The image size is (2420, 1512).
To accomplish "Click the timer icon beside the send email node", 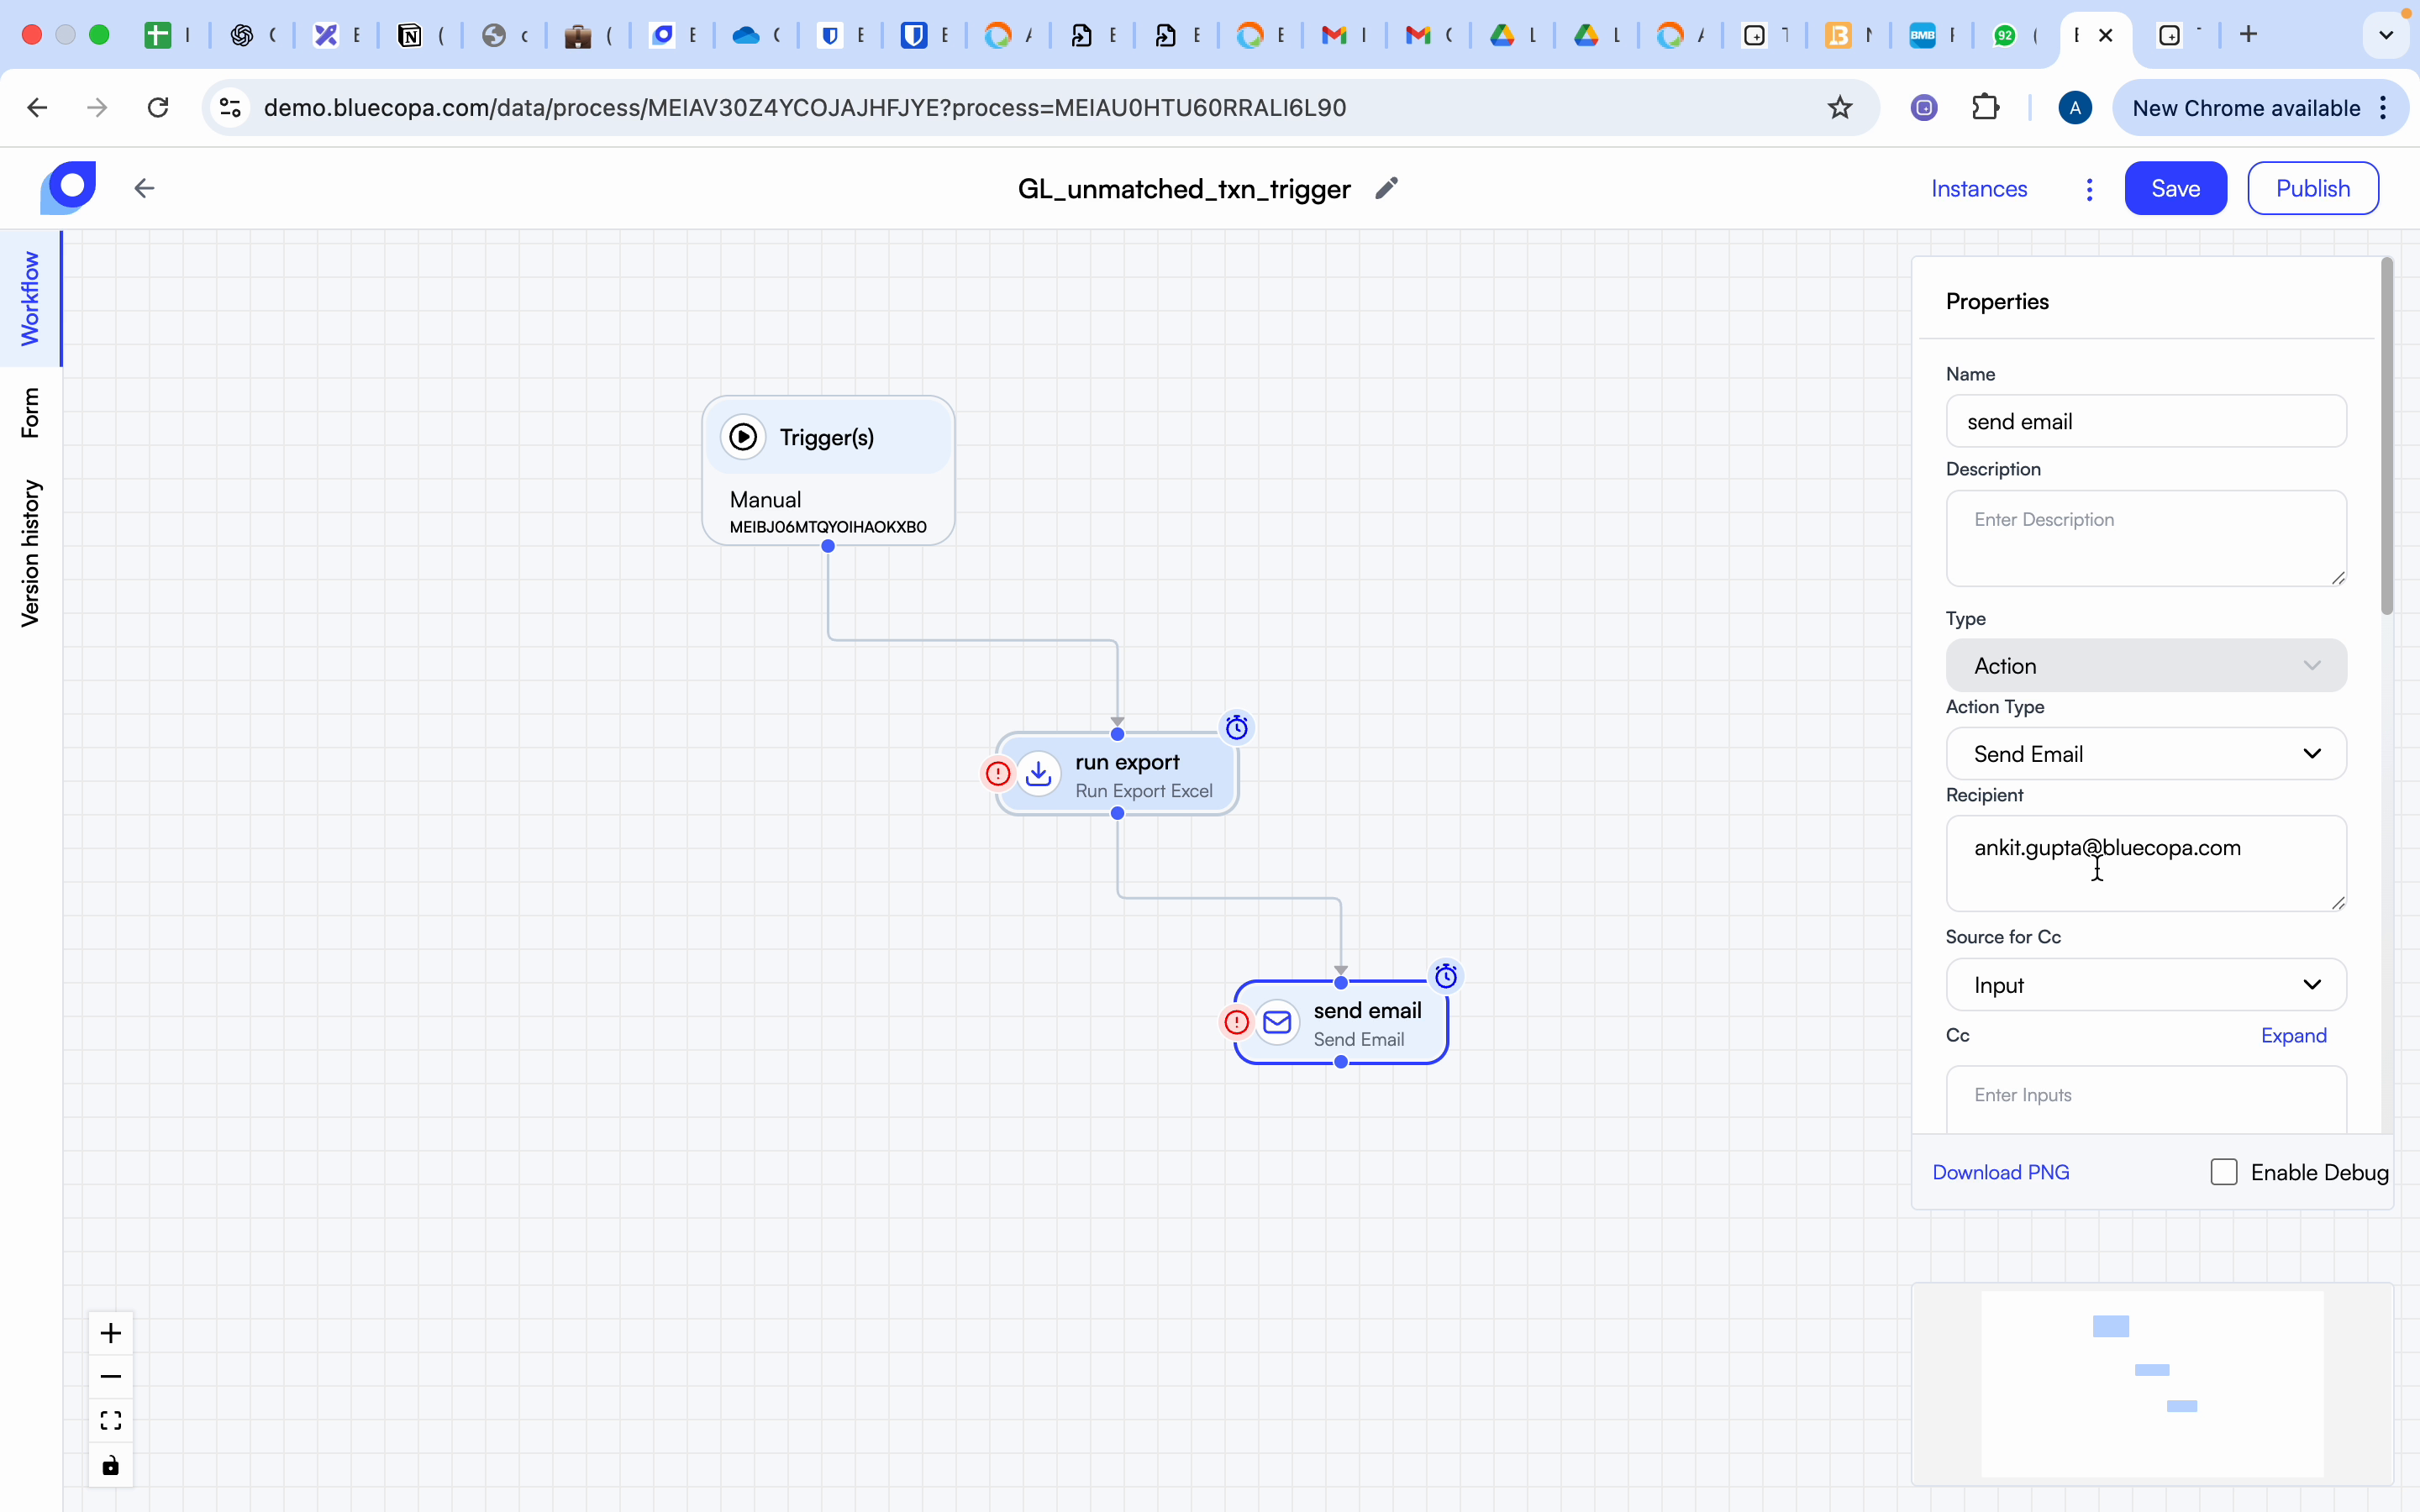I will pyautogui.click(x=1446, y=975).
